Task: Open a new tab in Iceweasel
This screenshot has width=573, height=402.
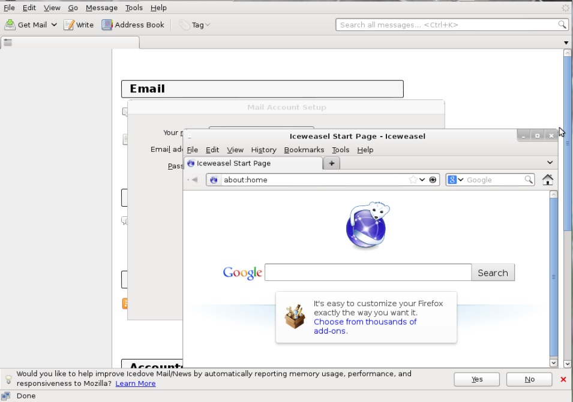Action: pyautogui.click(x=332, y=164)
